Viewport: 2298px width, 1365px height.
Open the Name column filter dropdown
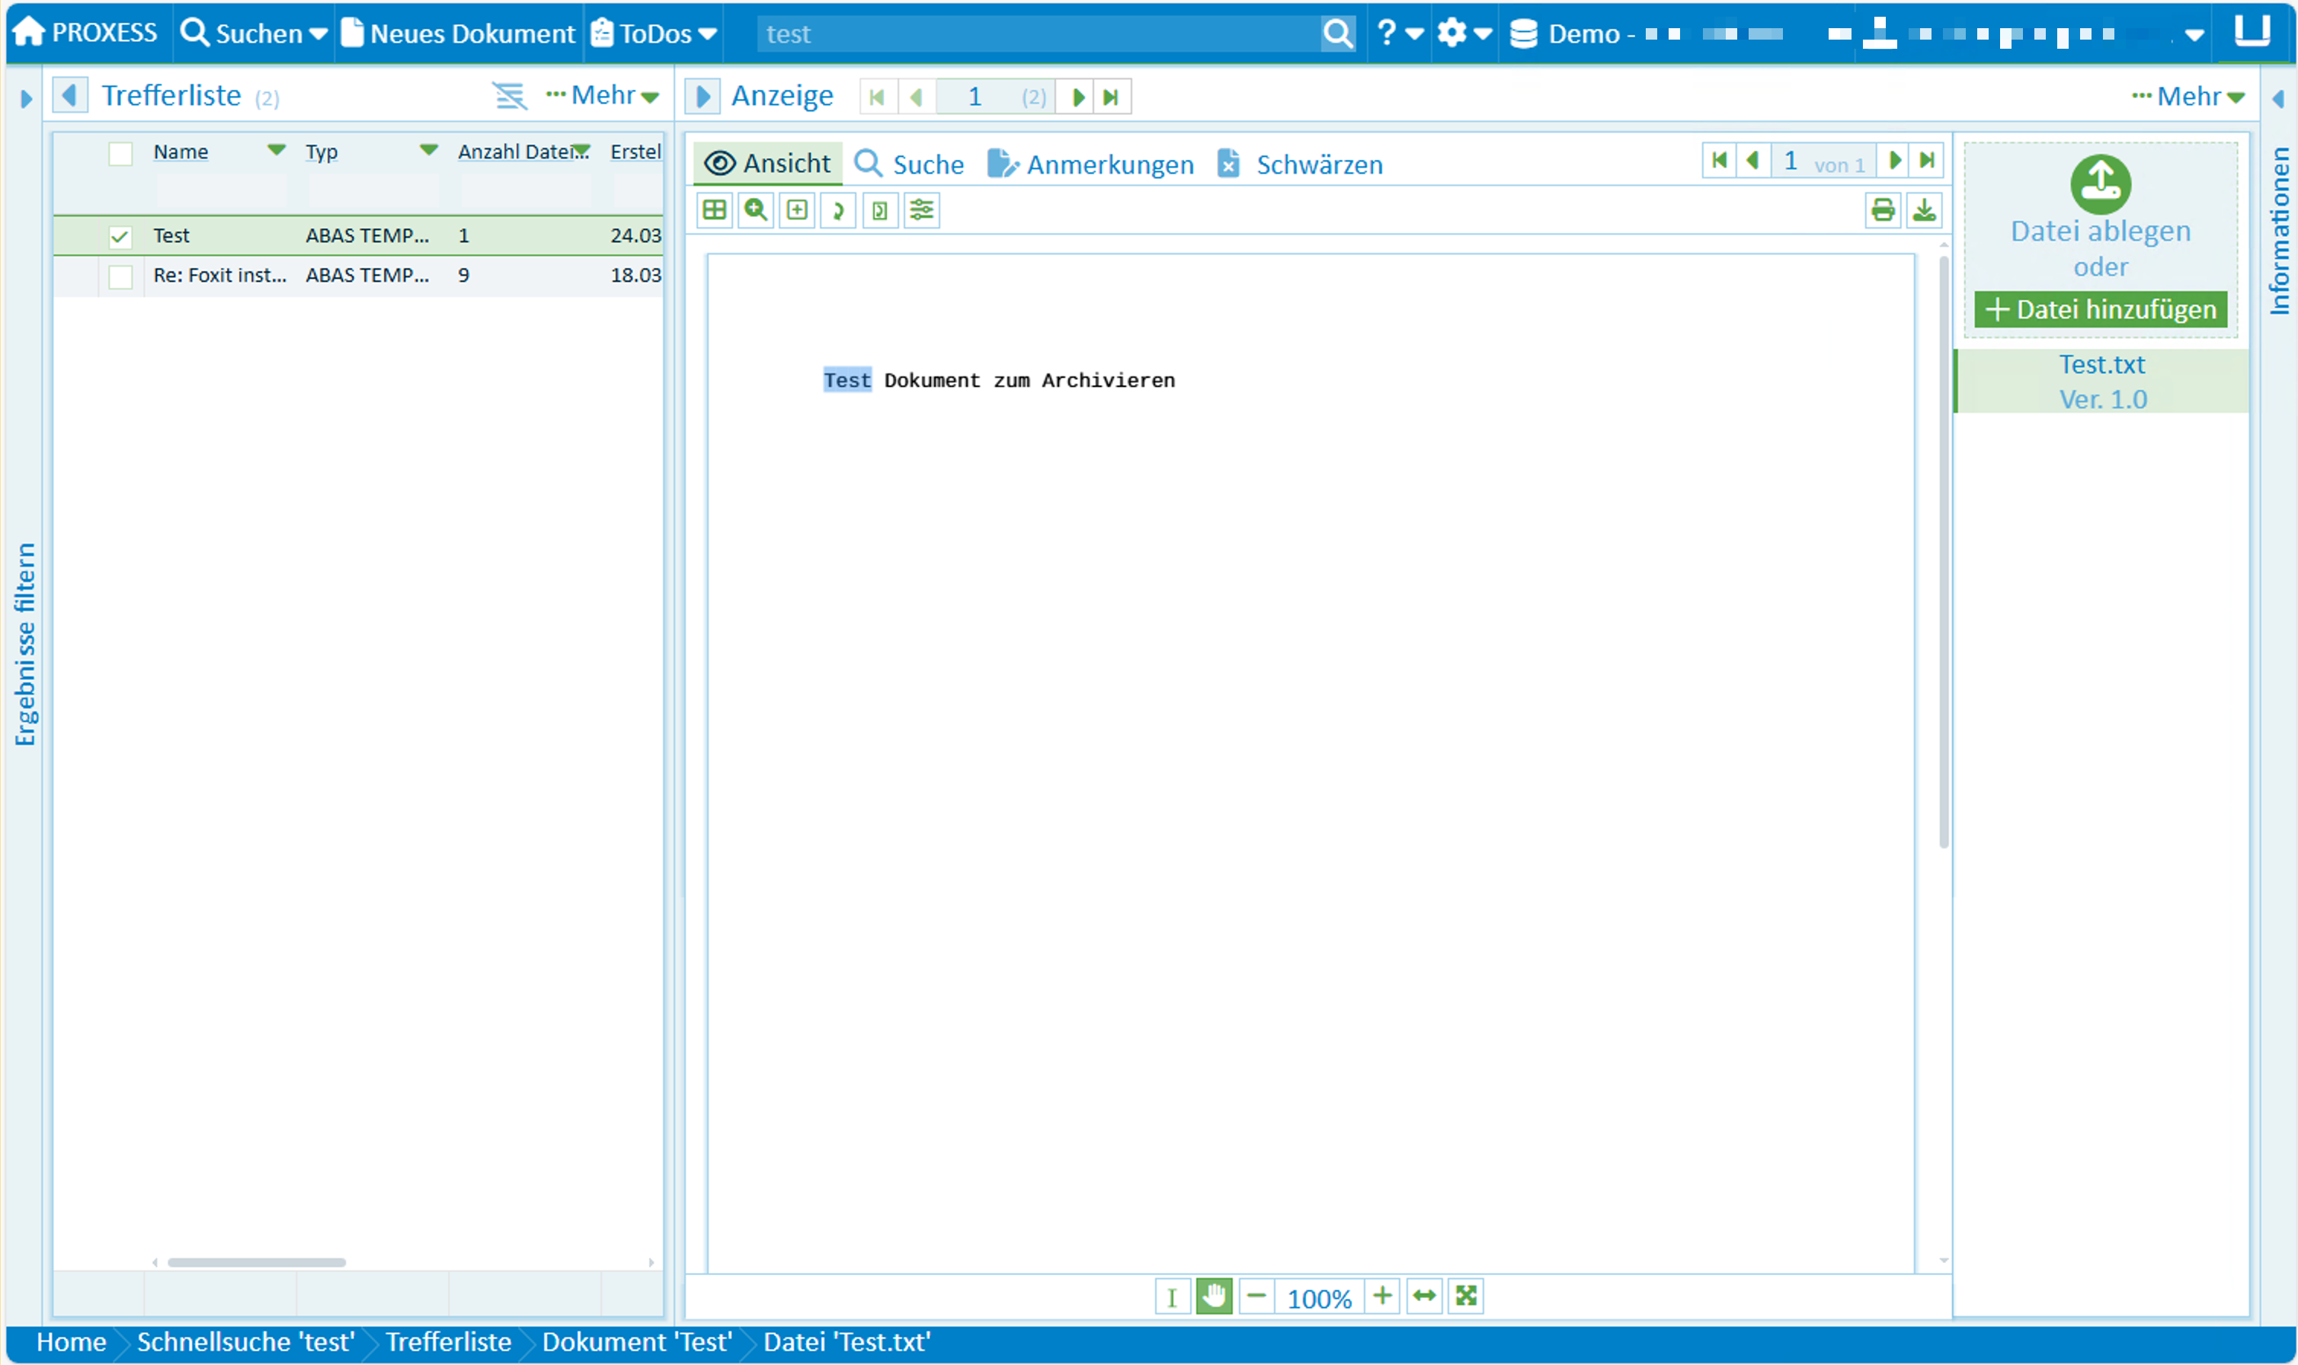tap(276, 151)
